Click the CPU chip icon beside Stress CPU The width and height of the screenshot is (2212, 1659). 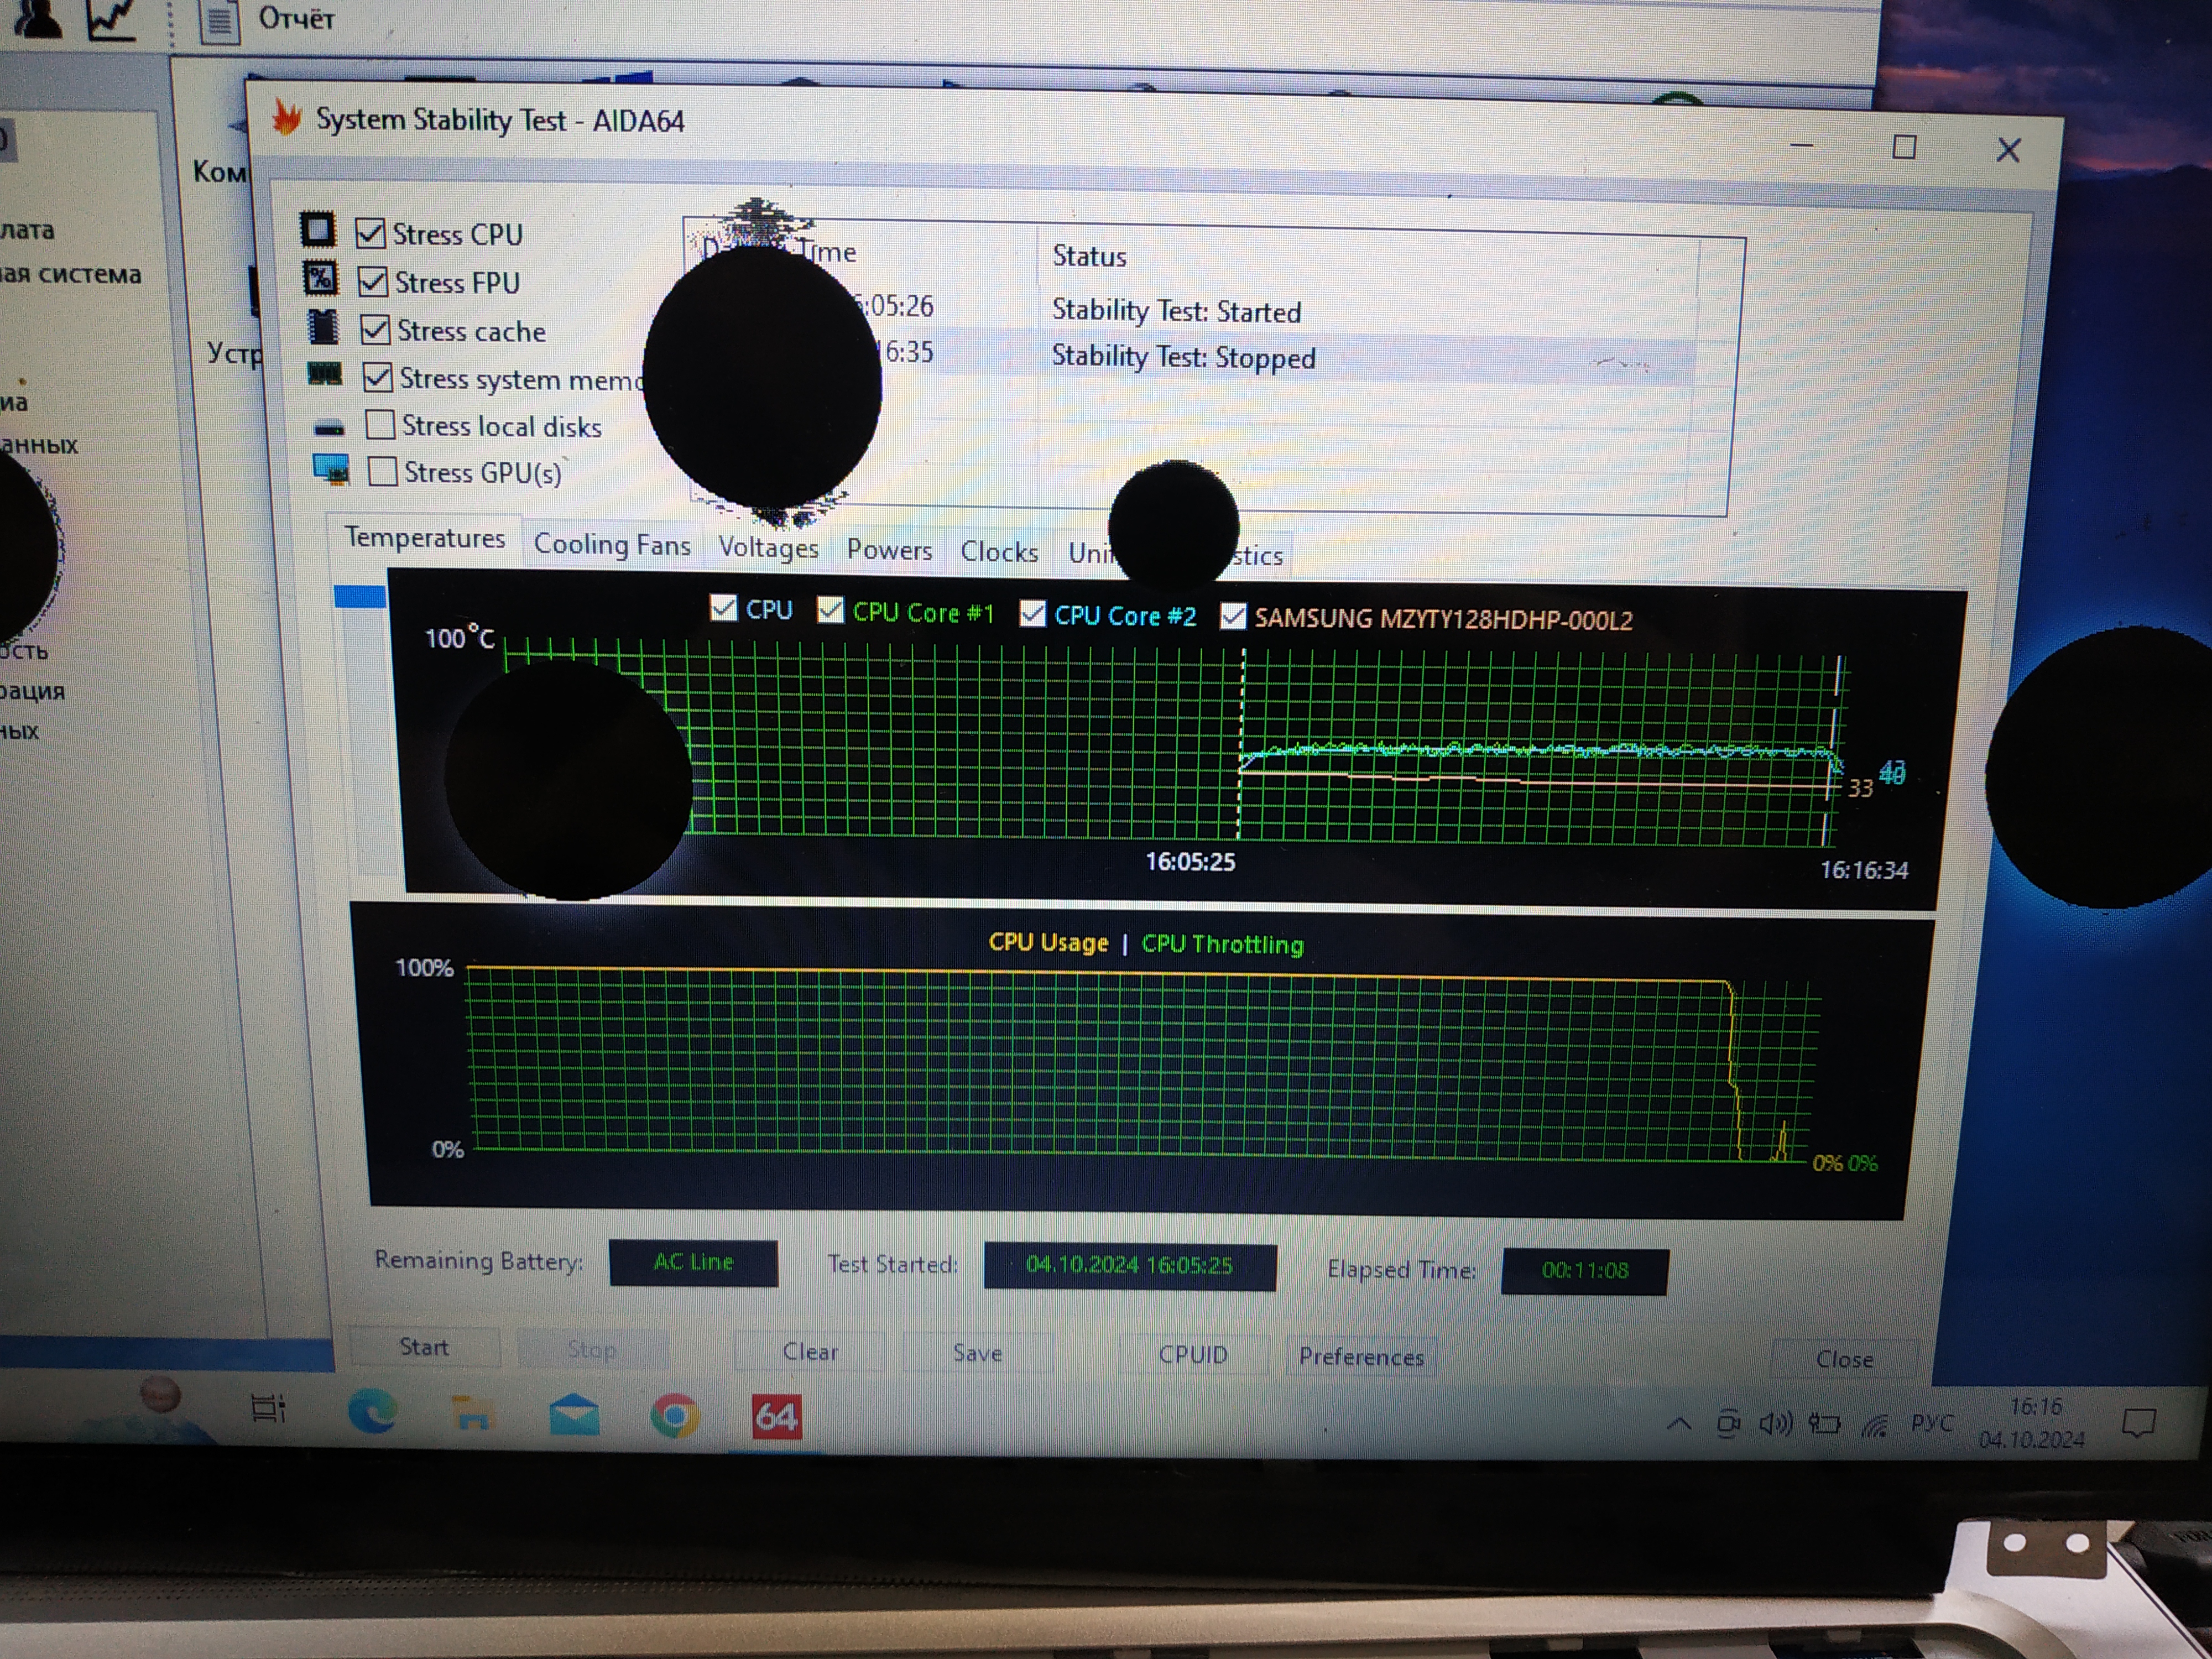click(318, 230)
